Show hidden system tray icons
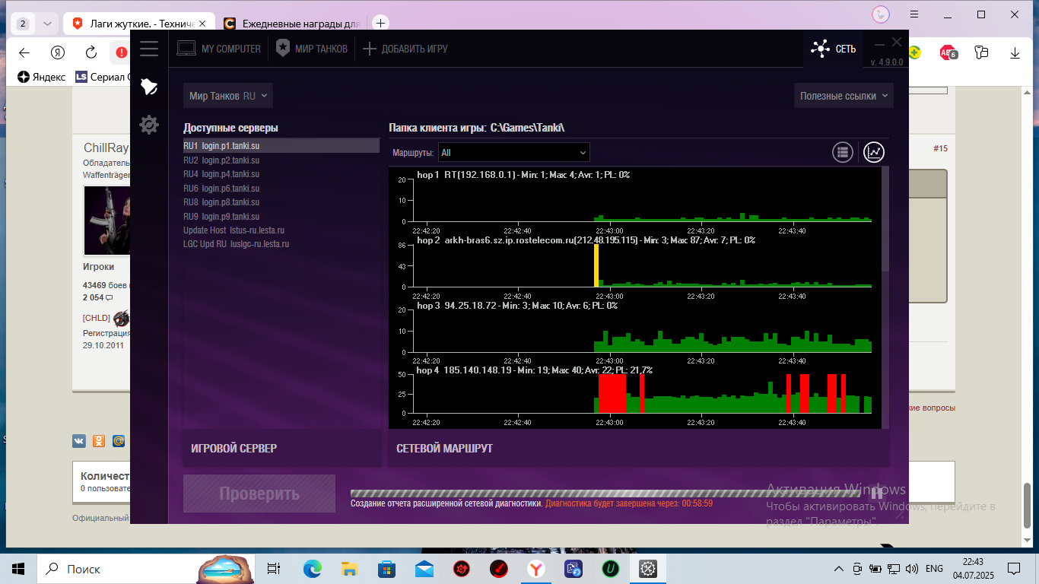1039x584 pixels. (839, 569)
